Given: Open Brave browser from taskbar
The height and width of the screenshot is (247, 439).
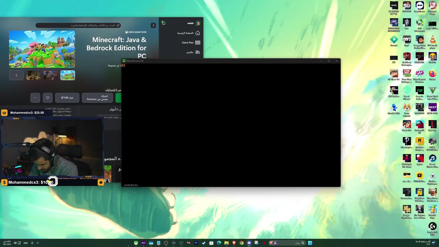Looking at the screenshot, I should point(234,243).
